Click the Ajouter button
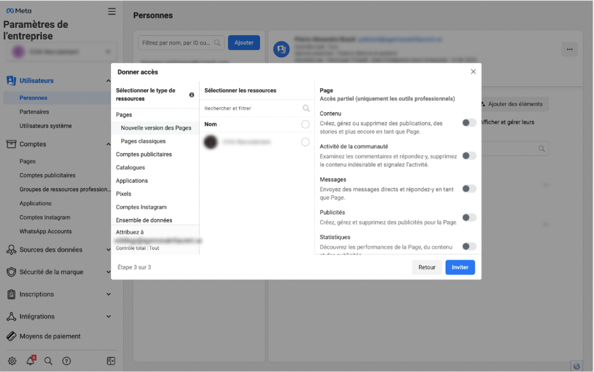The height and width of the screenshot is (372, 594). pyautogui.click(x=244, y=43)
